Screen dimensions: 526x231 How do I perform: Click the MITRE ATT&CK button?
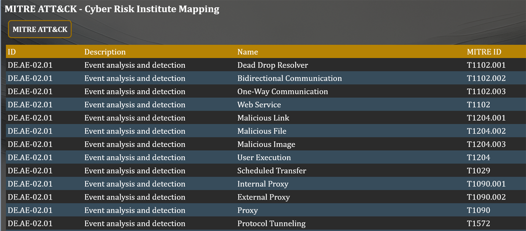pyautogui.click(x=40, y=29)
